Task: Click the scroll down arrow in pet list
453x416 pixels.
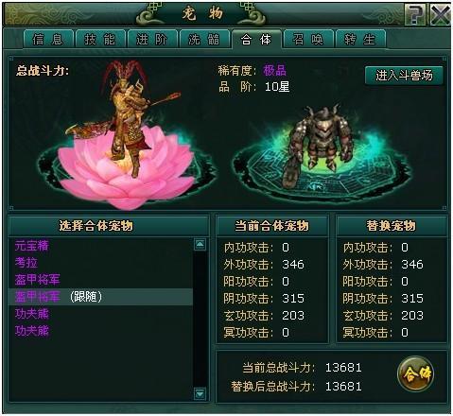Action: 200,393
